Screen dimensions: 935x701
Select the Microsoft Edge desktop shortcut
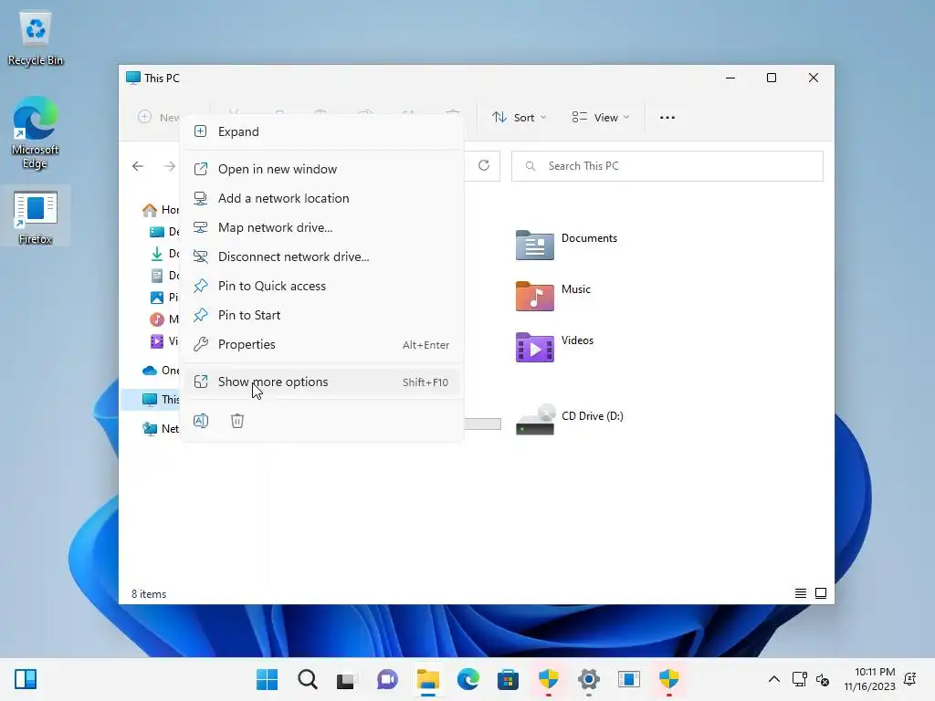(36, 133)
